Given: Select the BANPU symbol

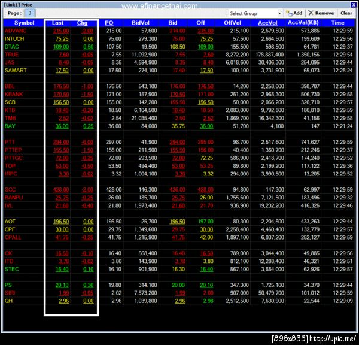Looking at the screenshot, I should point(14,198).
